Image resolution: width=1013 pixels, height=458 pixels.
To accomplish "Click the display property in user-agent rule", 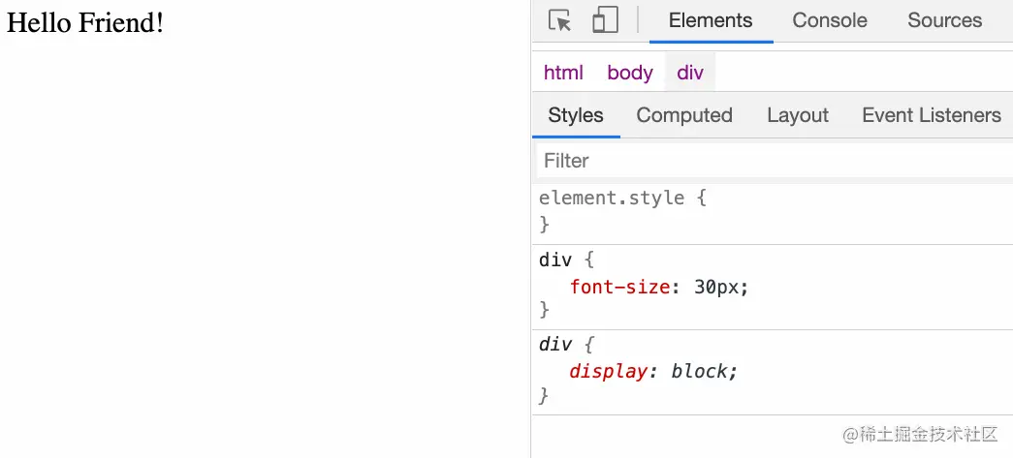I will point(608,372).
